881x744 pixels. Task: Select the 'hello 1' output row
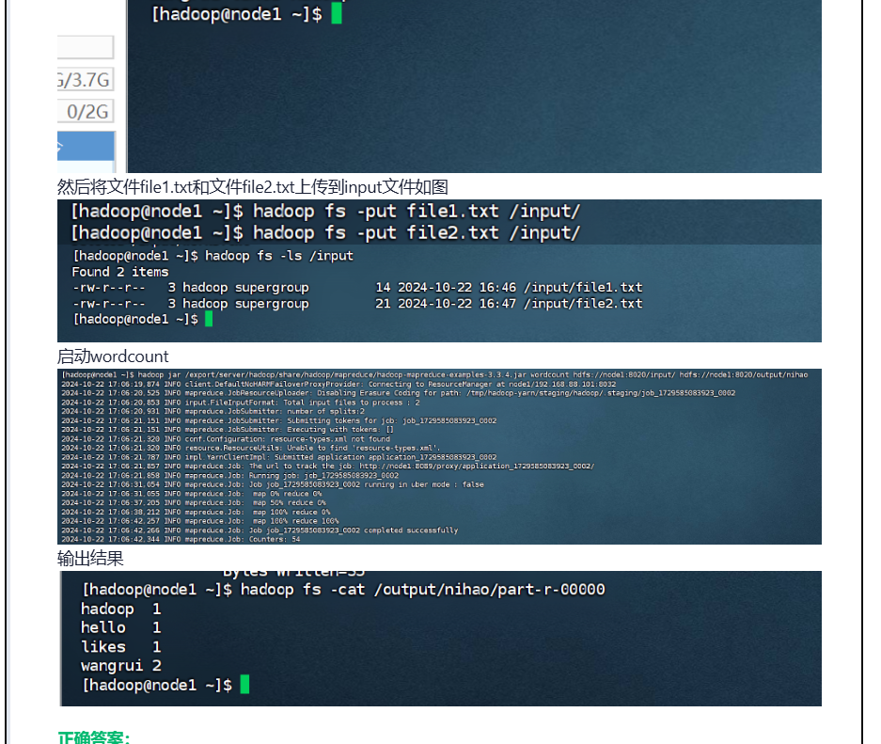pos(120,627)
